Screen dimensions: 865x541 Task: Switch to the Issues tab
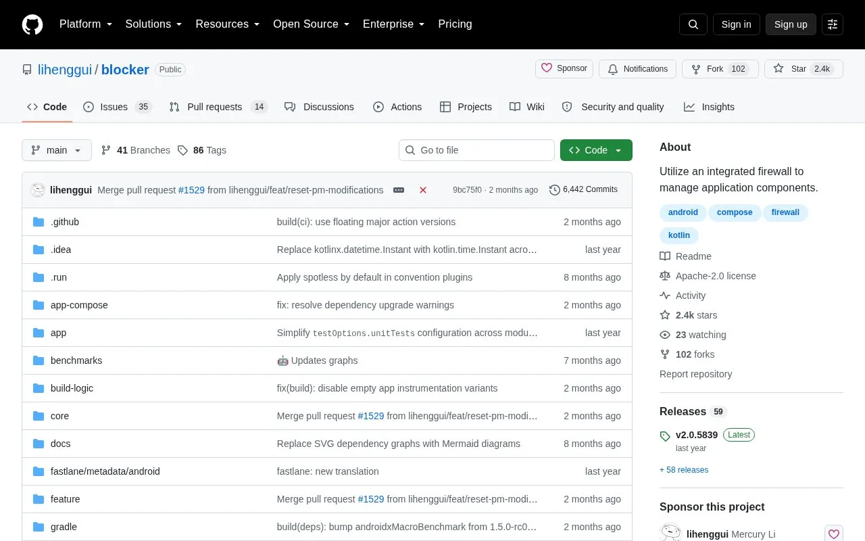(x=117, y=107)
